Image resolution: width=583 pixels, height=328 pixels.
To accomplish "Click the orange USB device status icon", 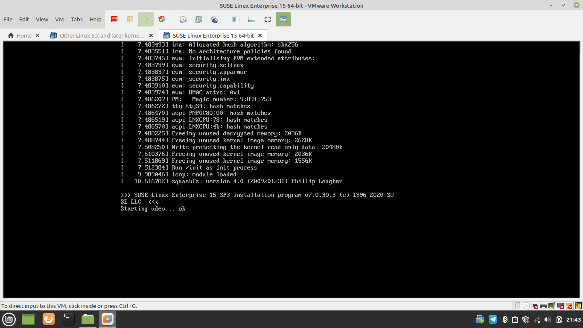I will 569,306.
